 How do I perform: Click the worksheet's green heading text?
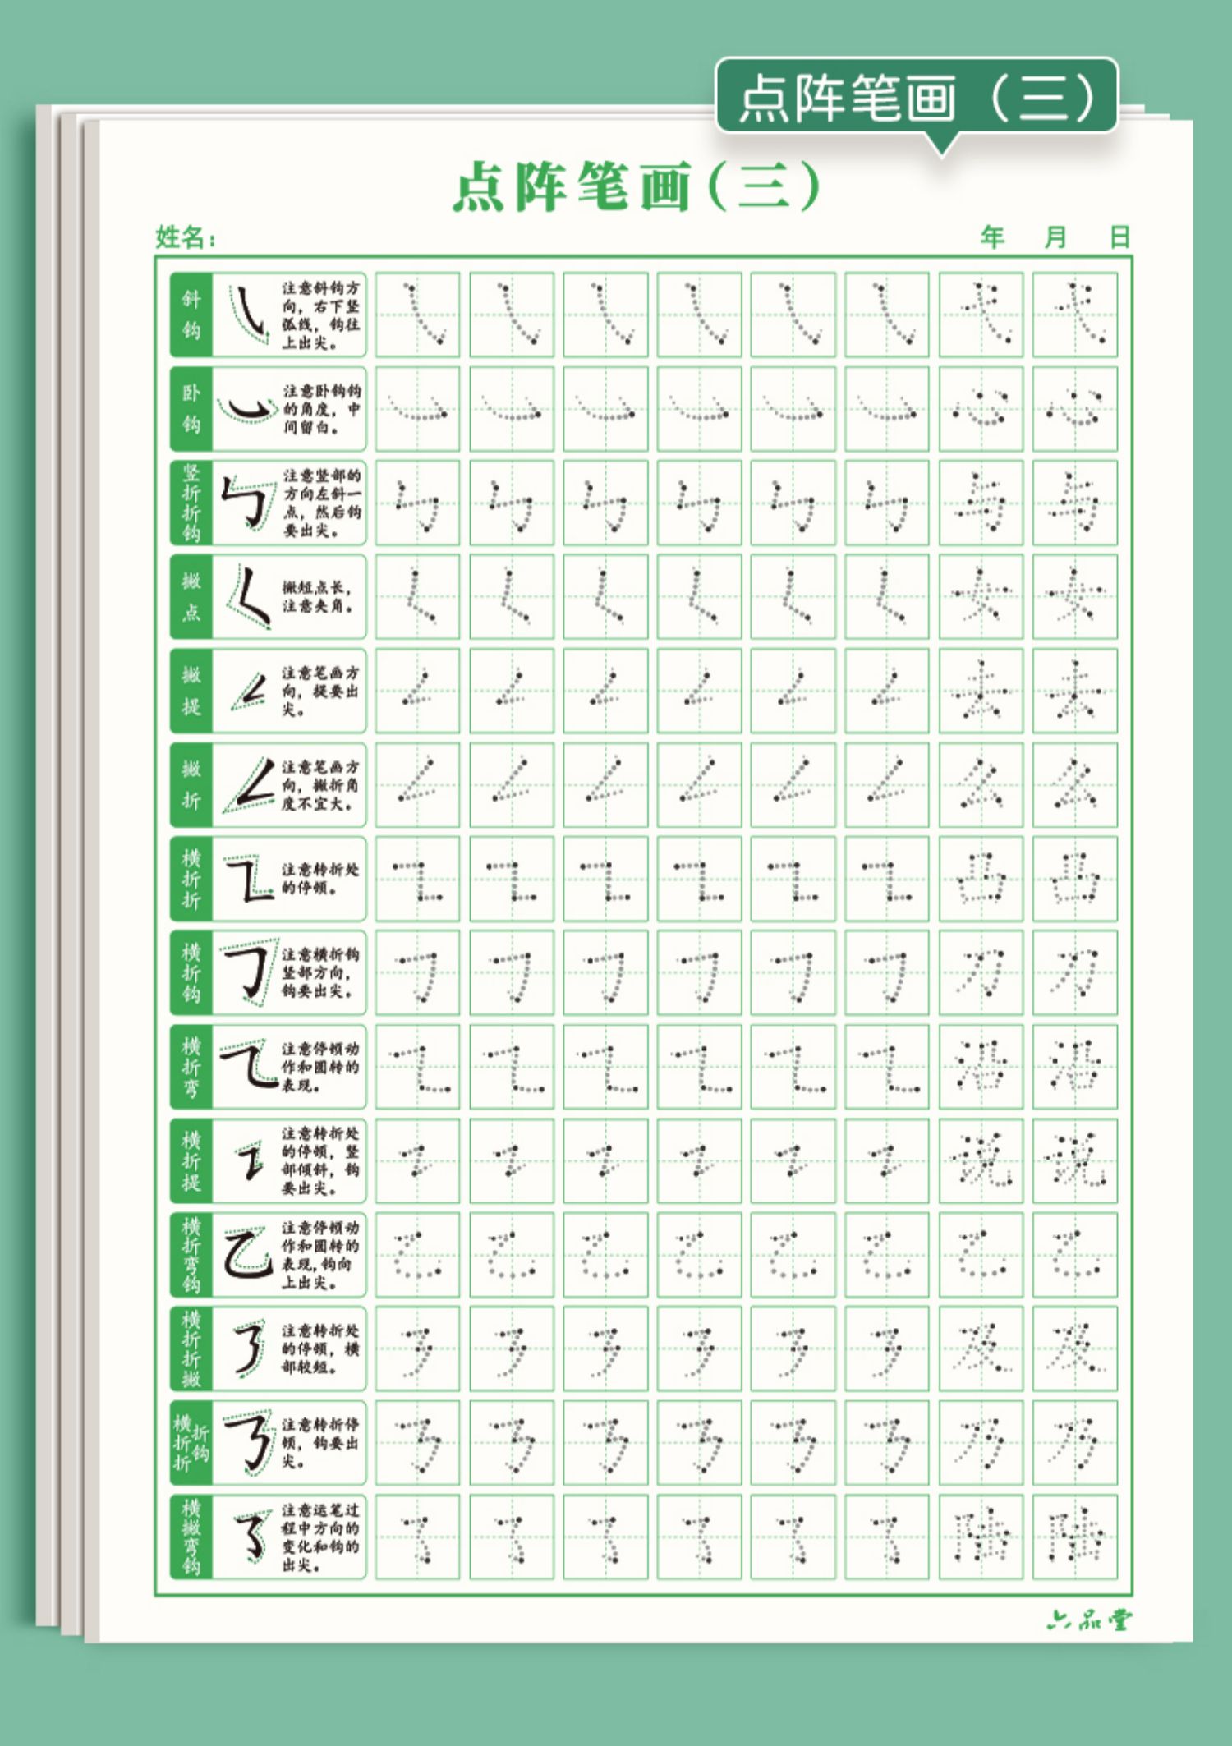636,186
